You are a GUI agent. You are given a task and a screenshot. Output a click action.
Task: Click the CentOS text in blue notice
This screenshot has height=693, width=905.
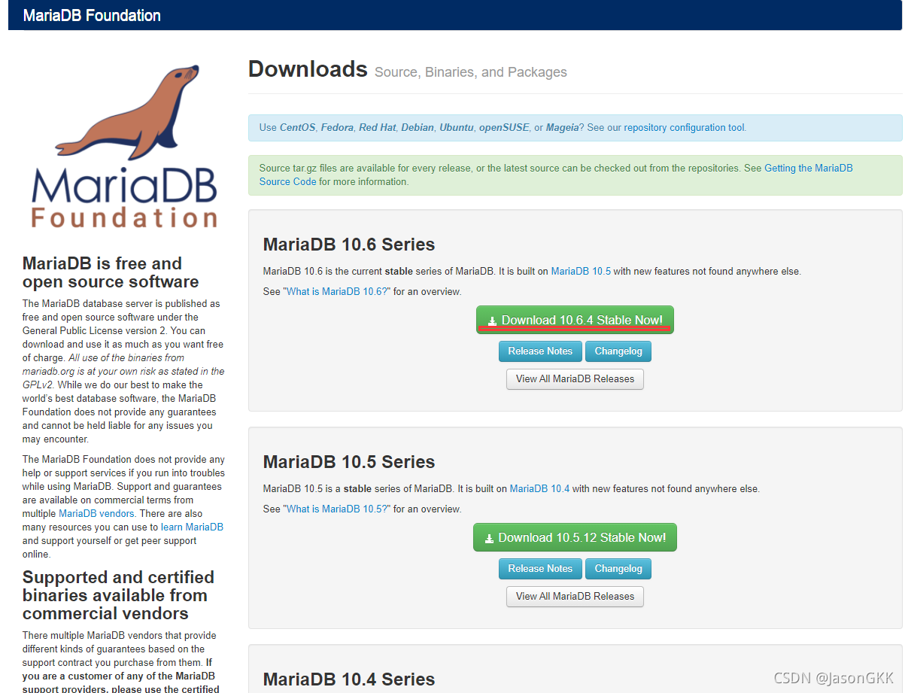297,128
